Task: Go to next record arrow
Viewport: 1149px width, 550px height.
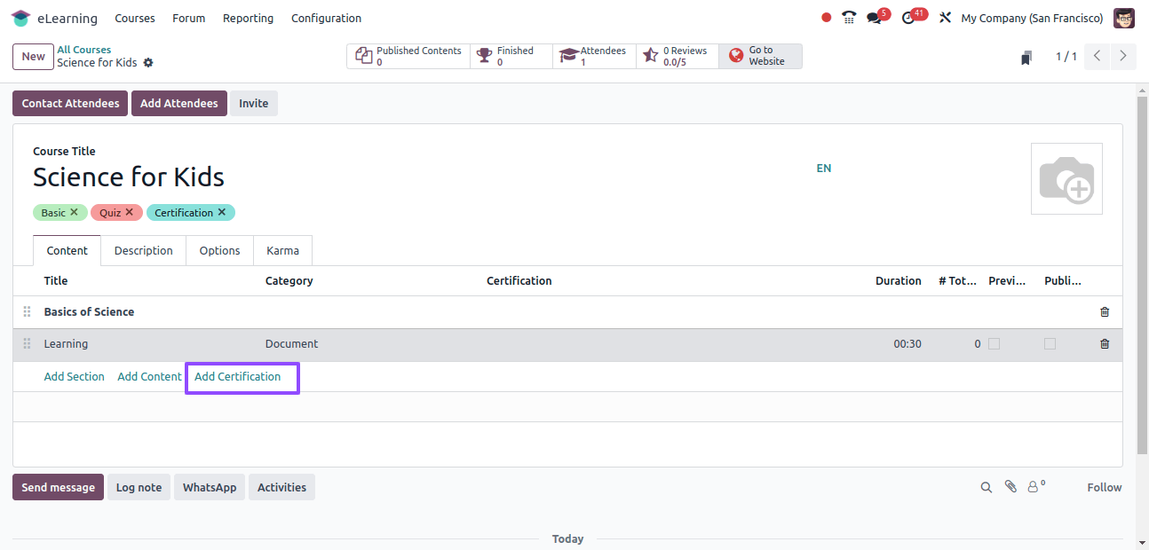Action: tap(1123, 56)
